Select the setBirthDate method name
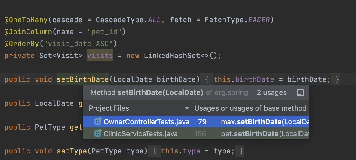The image size is (356, 160). point(82,79)
